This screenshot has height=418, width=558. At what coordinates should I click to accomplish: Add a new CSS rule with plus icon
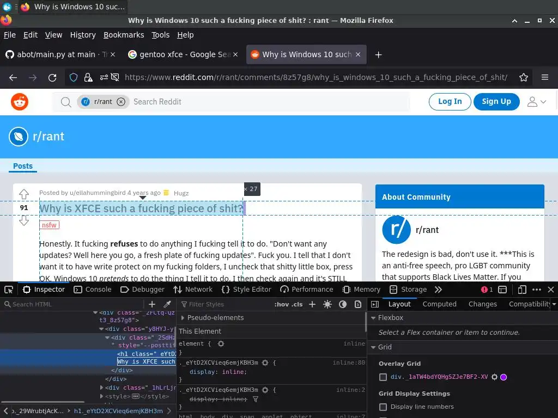pos(312,304)
